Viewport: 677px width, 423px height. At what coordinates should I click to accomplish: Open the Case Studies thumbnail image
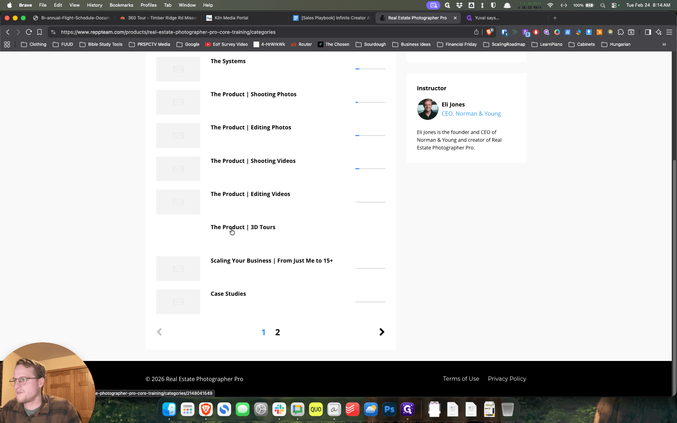tap(178, 302)
